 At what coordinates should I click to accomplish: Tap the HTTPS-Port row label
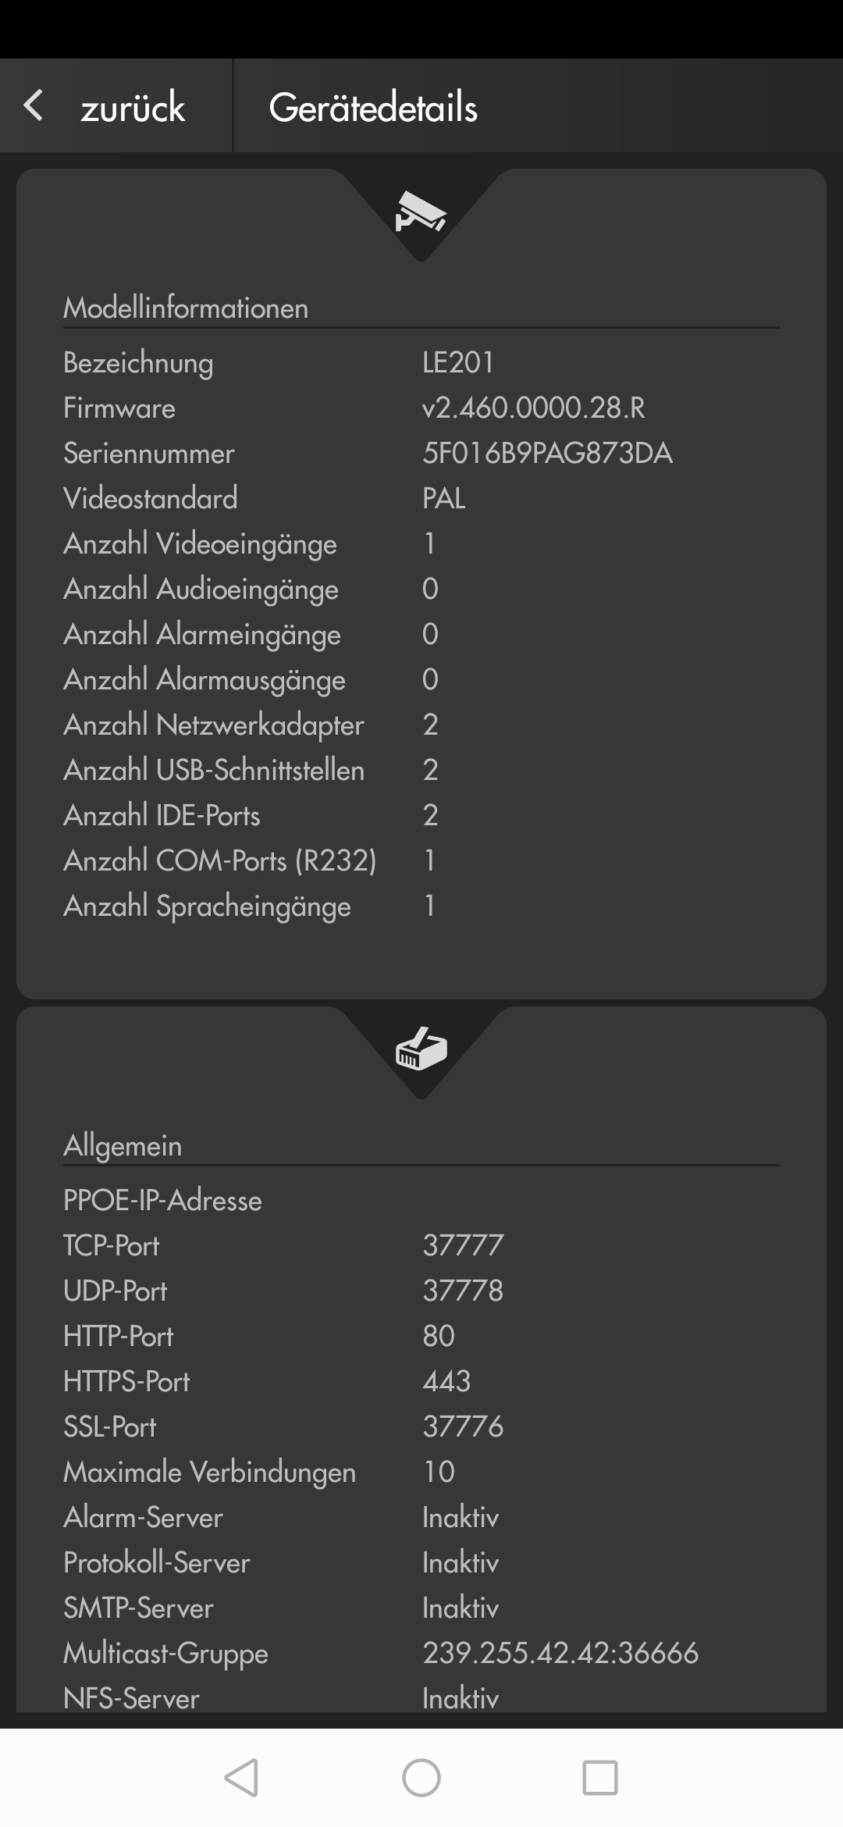click(x=126, y=1381)
